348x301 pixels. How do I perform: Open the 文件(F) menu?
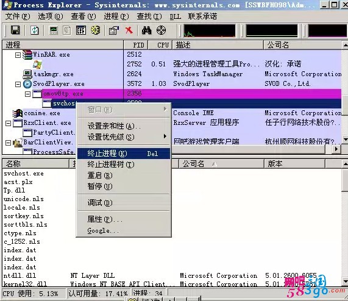(x=18, y=16)
